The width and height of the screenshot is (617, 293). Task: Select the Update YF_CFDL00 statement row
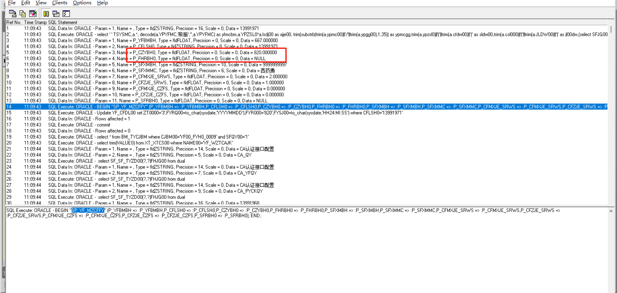[307, 113]
